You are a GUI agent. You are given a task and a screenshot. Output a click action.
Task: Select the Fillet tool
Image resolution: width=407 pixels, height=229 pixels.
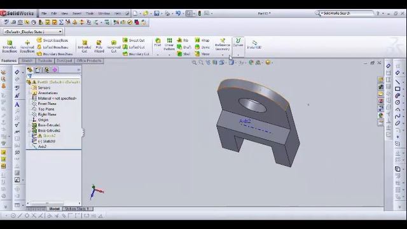point(158,43)
